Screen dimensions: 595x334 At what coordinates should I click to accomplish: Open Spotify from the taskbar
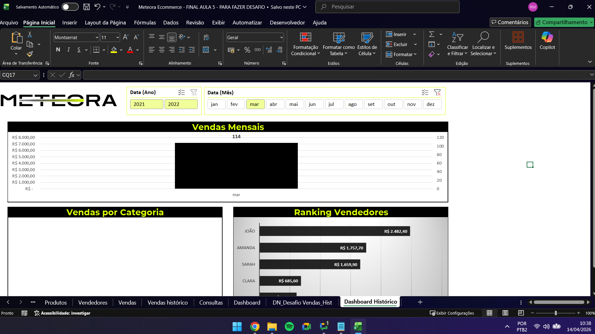point(289,326)
